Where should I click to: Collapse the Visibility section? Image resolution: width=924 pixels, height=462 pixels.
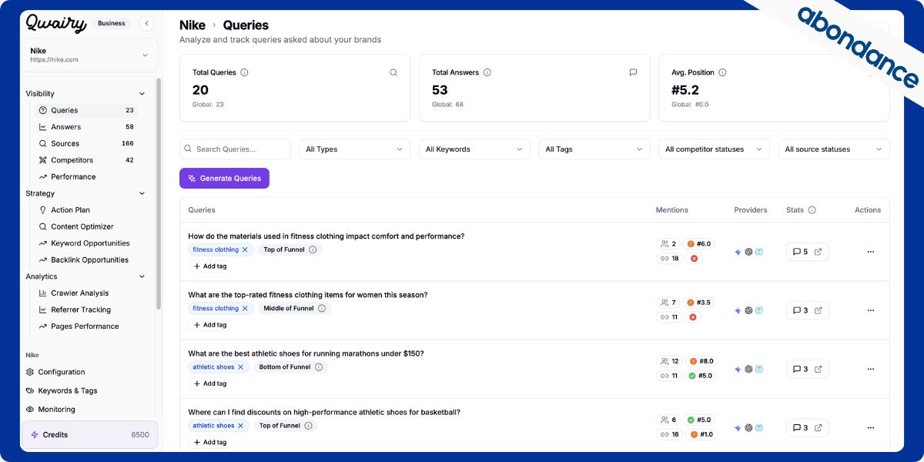tap(142, 94)
